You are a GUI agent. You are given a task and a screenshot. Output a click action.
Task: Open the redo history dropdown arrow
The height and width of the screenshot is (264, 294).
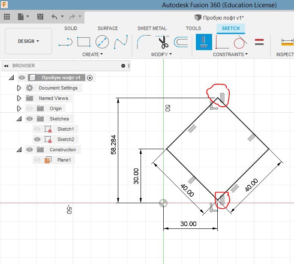80,16
